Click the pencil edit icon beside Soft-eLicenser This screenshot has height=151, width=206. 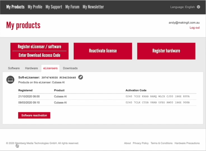pos(80,77)
